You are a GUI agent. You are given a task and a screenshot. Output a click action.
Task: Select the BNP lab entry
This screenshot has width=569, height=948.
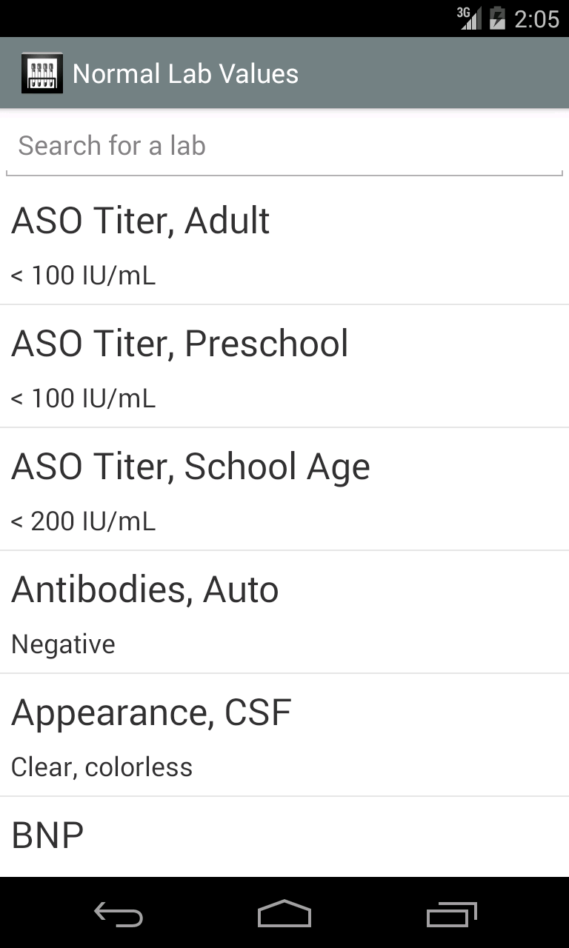click(x=284, y=837)
